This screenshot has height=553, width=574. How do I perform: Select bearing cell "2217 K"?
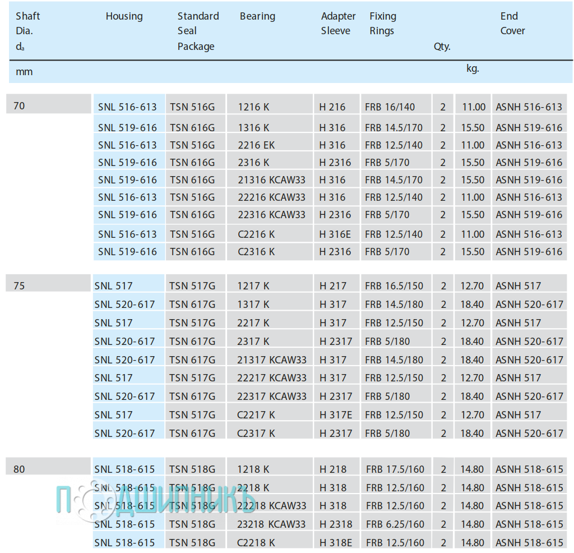[x=270, y=321]
